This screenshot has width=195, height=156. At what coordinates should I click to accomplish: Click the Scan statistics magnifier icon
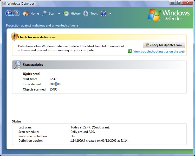tap(17, 64)
